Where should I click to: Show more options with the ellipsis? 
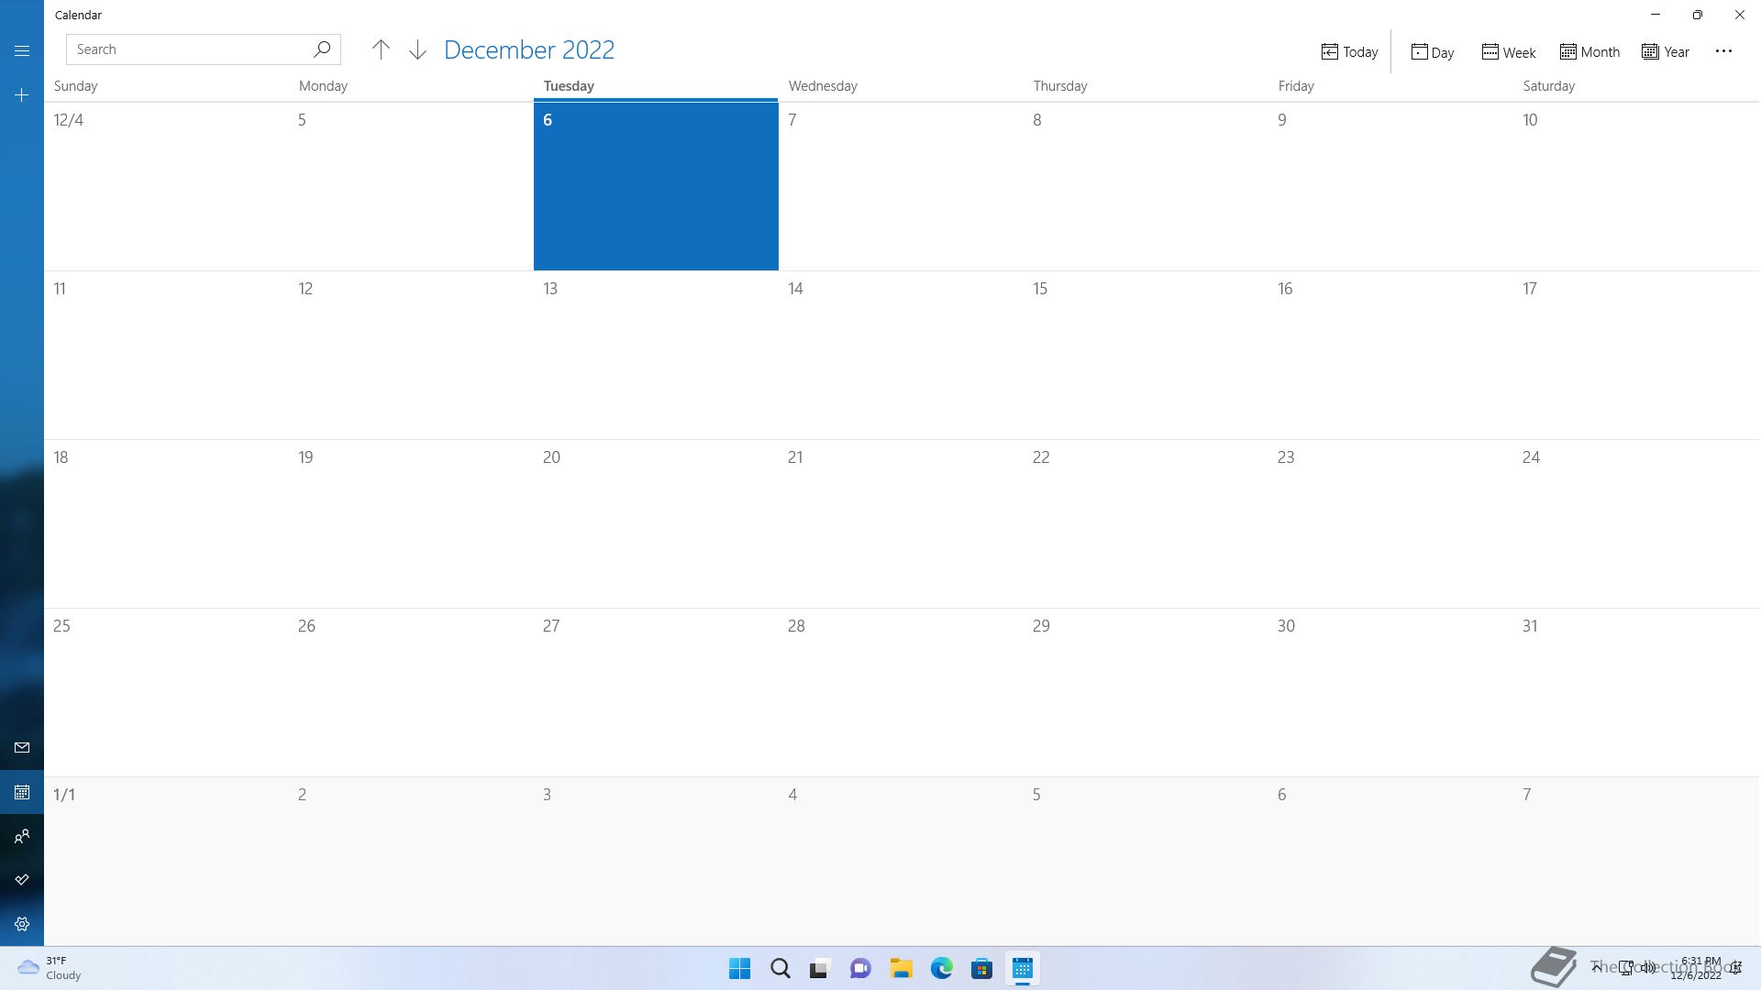[x=1723, y=51]
